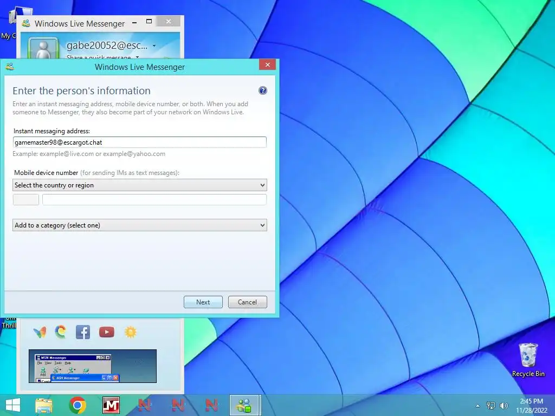Focus the mobile phone number field
This screenshot has height=416, width=555.
pyautogui.click(x=154, y=199)
